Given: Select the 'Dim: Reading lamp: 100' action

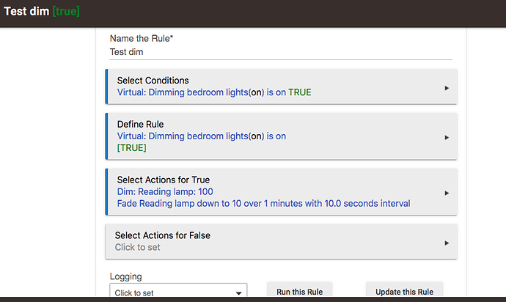Looking at the screenshot, I should click(165, 191).
